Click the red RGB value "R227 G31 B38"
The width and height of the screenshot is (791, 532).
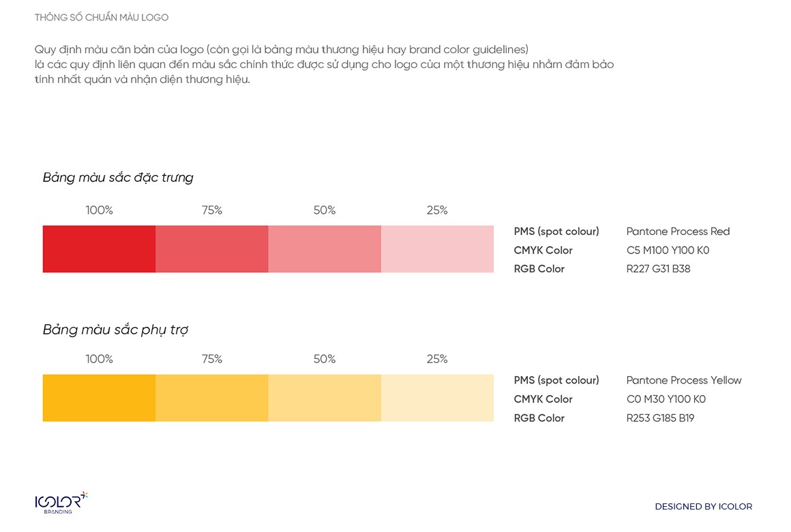click(658, 269)
